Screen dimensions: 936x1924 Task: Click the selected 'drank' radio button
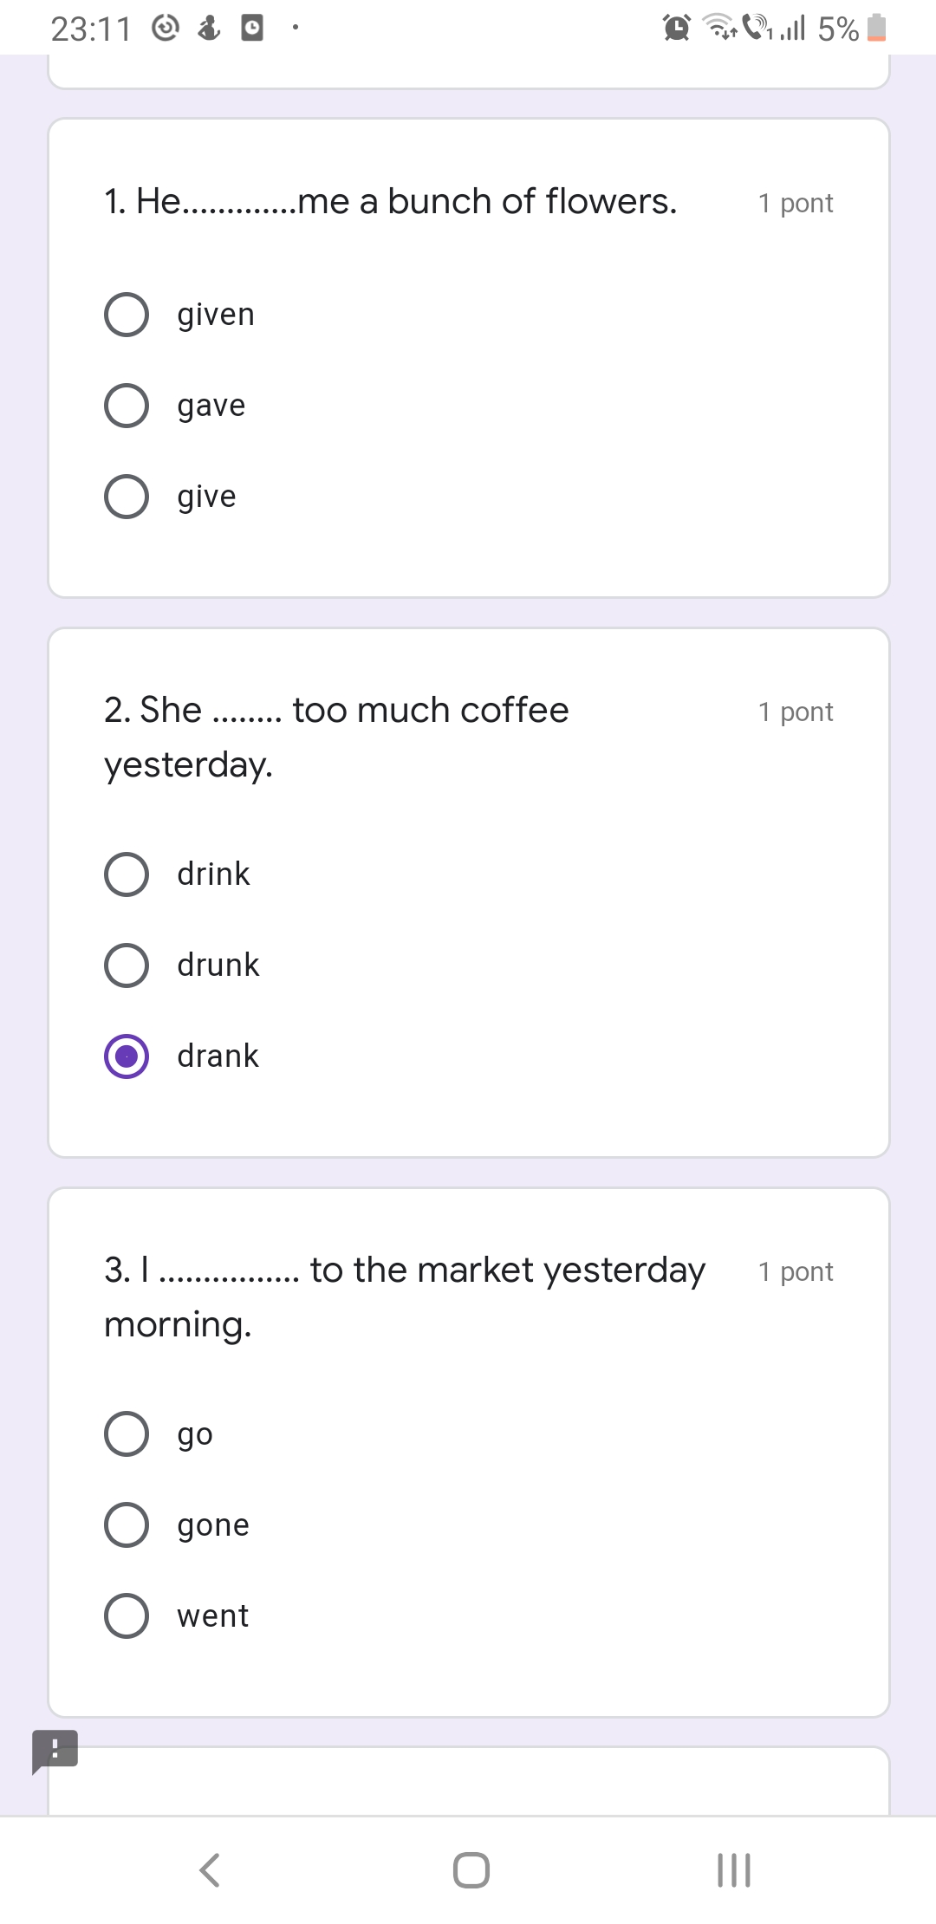coord(127,1056)
